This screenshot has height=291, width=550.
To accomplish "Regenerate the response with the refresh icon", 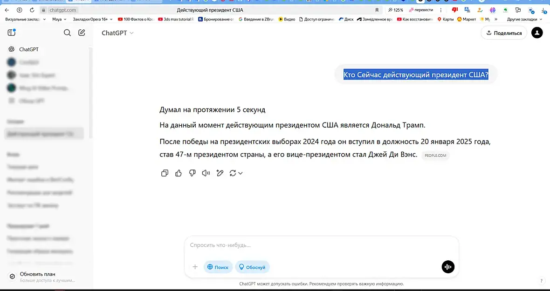I will (233, 173).
